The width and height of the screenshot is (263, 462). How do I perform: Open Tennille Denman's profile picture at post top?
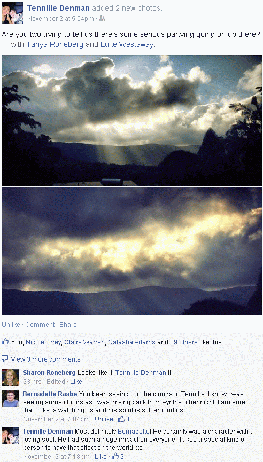[12, 13]
